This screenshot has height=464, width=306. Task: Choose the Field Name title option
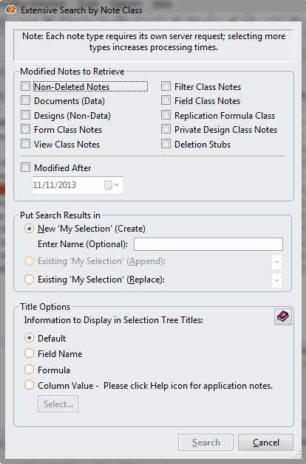coord(29,353)
